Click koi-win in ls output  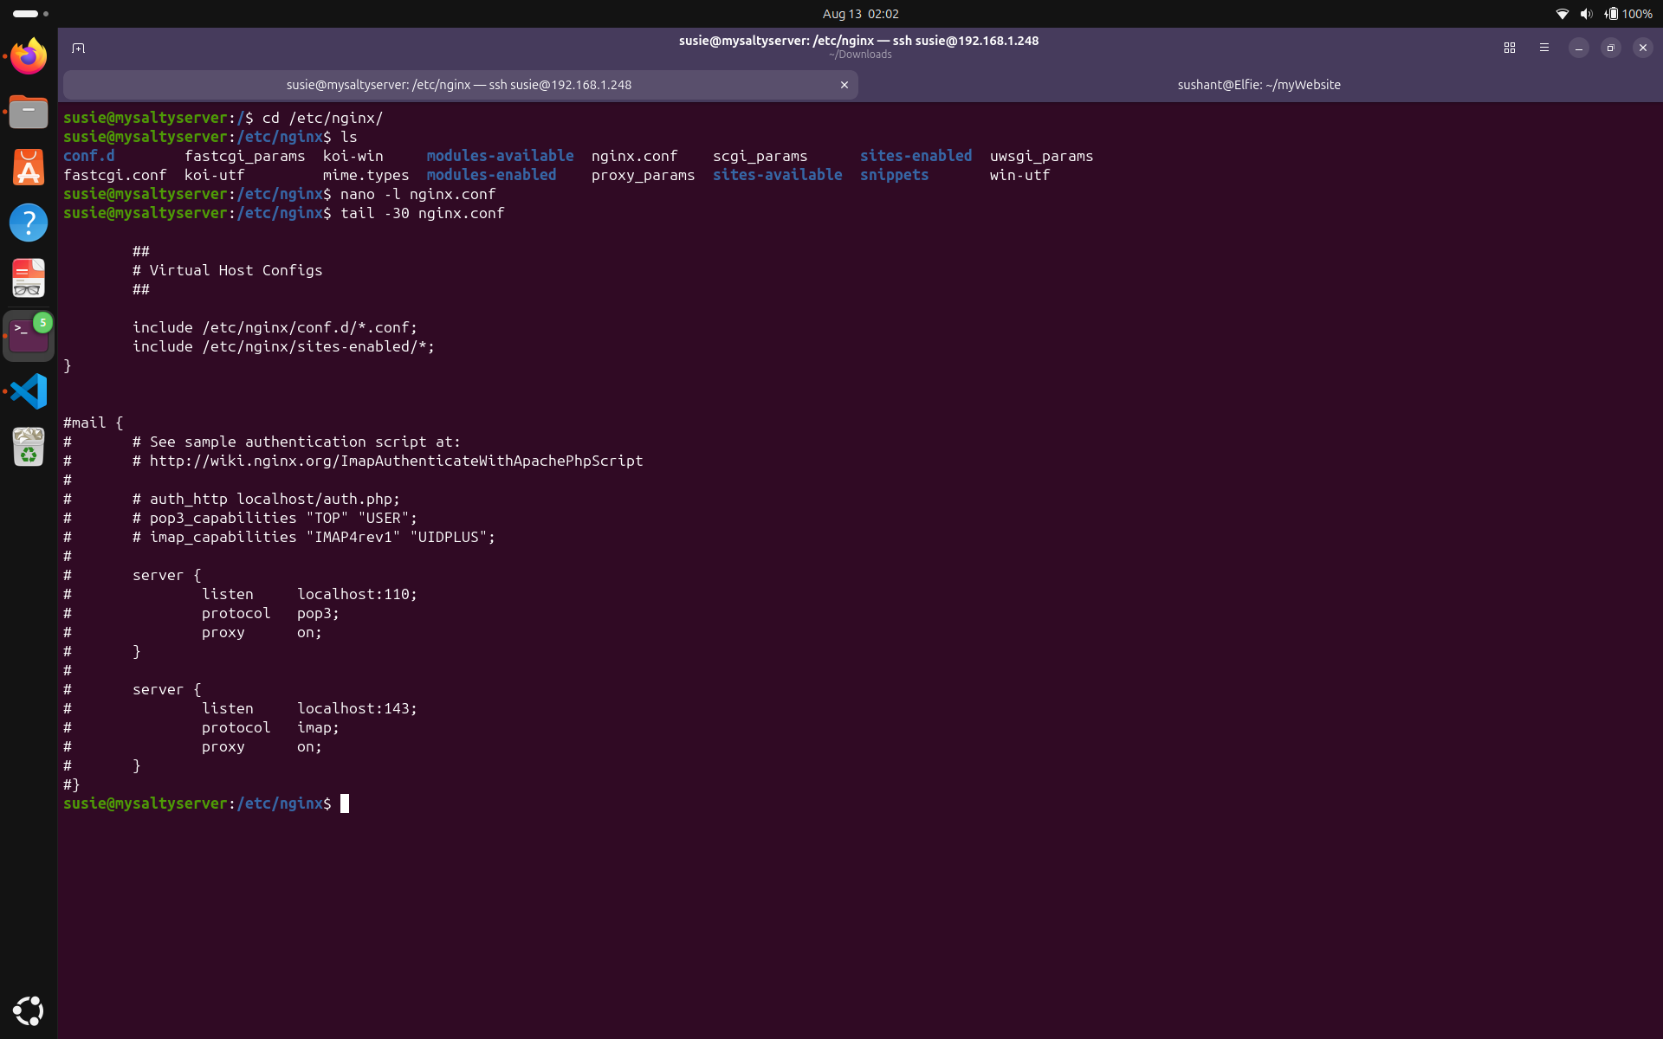pos(353,156)
